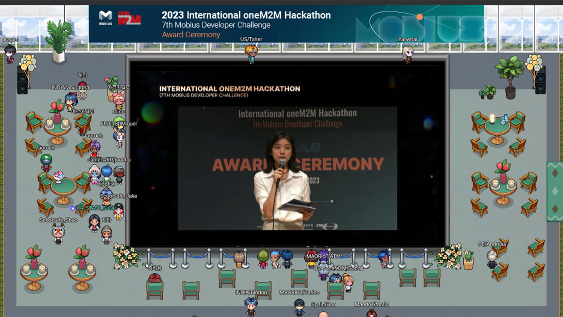
Task: Click the KR_STAFF_Susie name label
Action: [x=96, y=208]
